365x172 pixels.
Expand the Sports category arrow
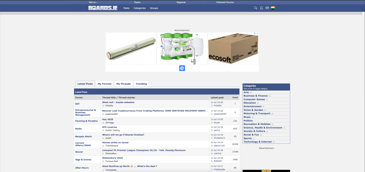(x=254, y=138)
